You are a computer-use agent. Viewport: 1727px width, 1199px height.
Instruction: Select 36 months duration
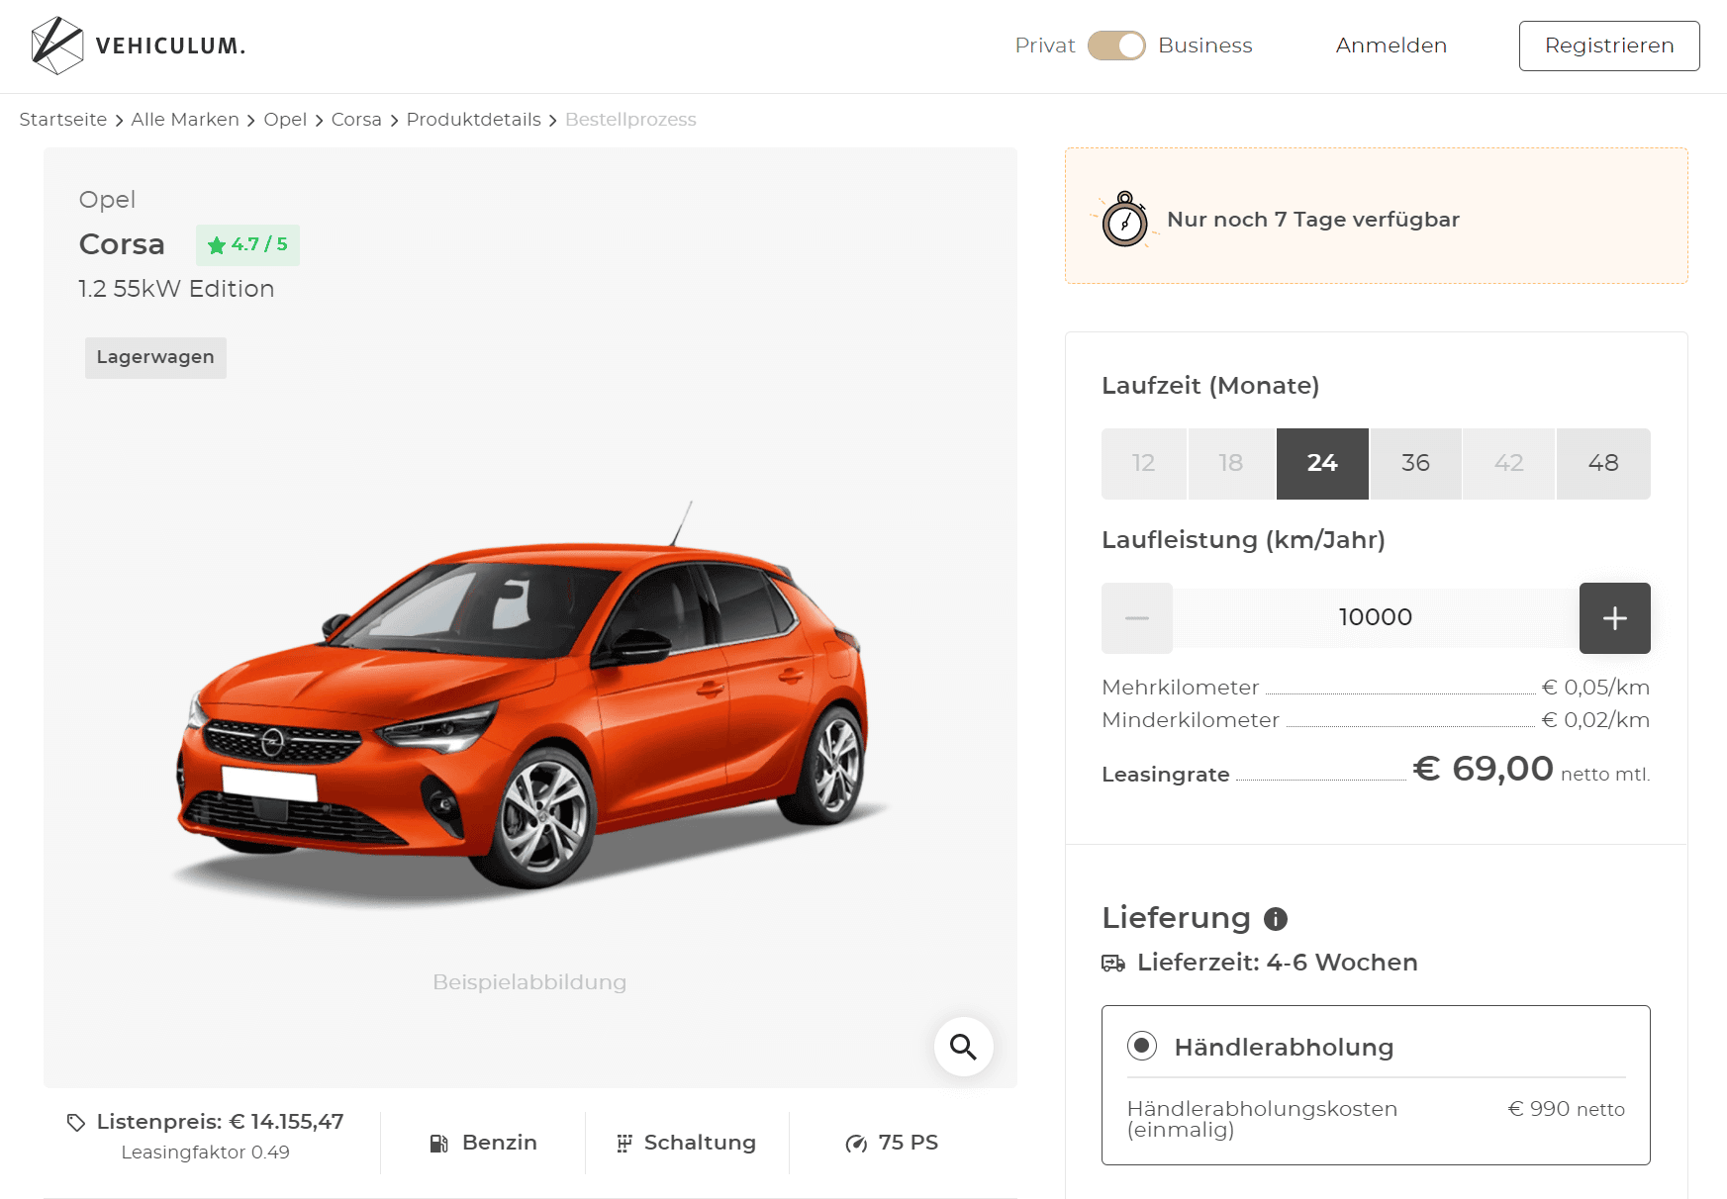coord(1415,463)
